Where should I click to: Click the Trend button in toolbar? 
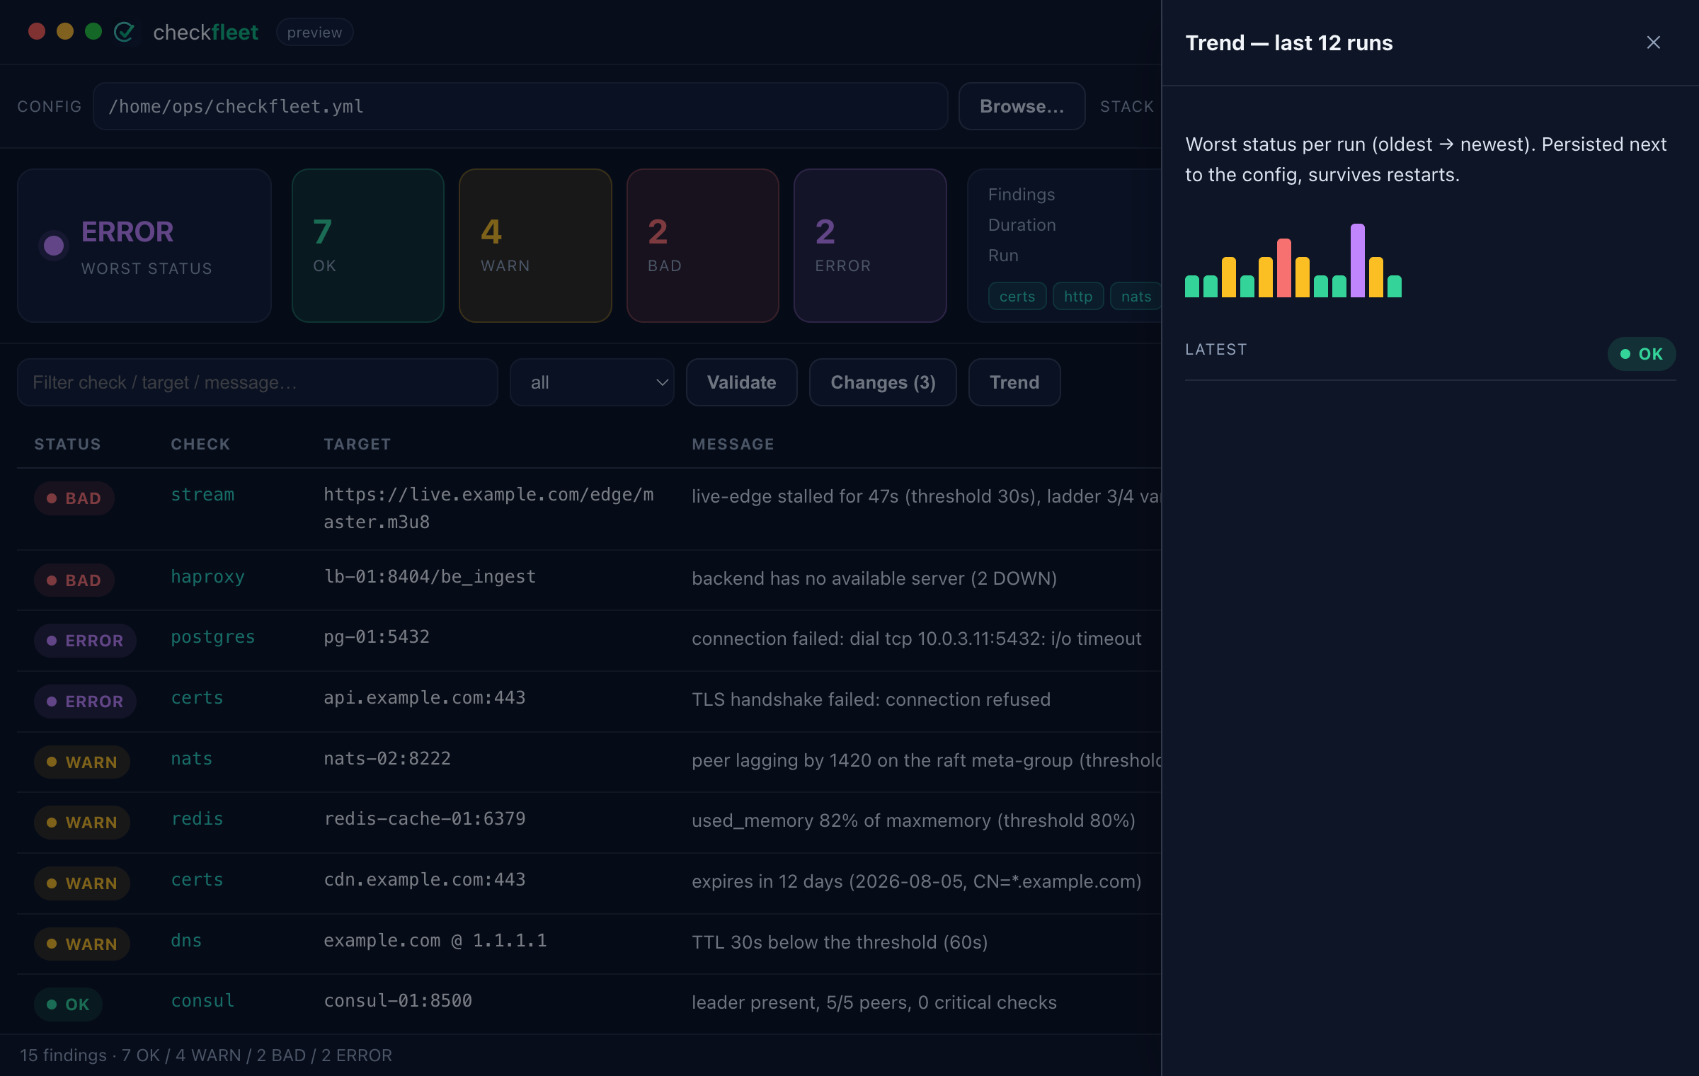(1014, 382)
